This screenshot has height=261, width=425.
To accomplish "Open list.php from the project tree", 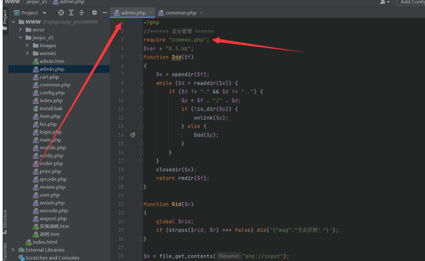I will (45, 124).
